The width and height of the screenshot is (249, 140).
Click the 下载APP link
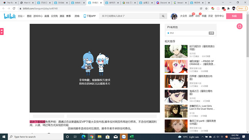click(89, 16)
